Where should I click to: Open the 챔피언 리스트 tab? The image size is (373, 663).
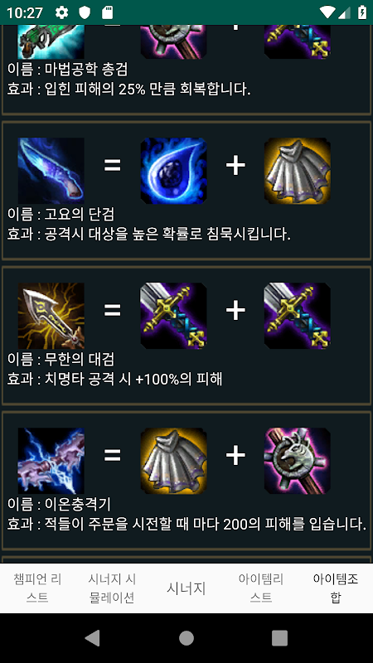coord(37,588)
